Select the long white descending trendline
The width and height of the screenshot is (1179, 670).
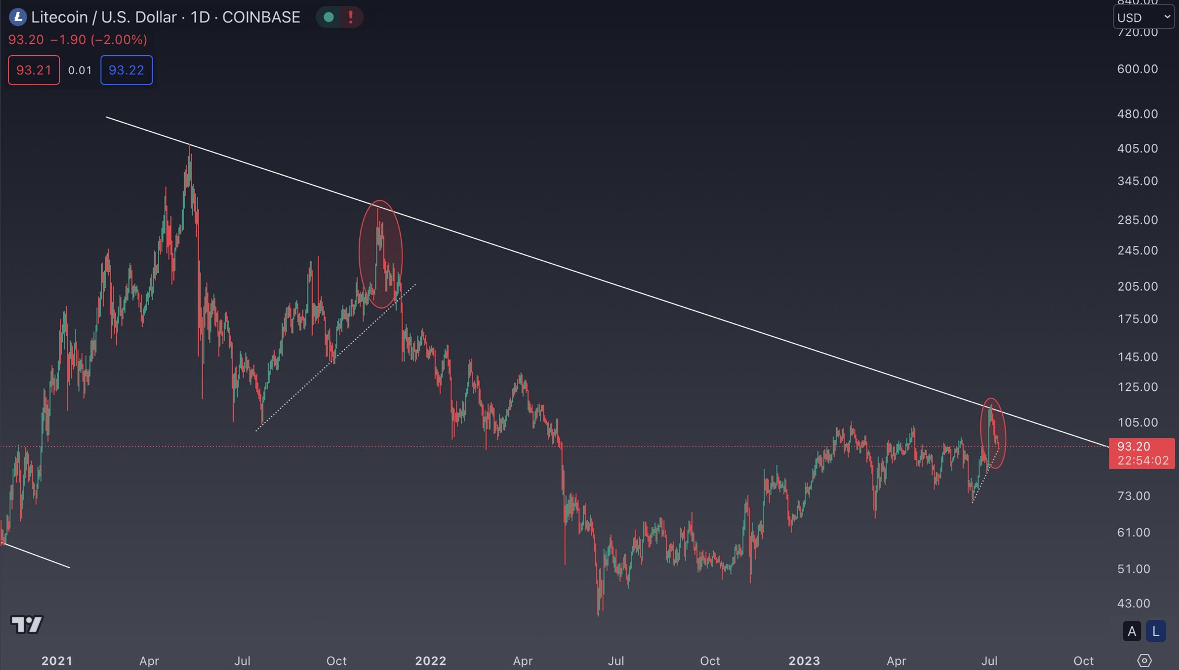(x=607, y=282)
